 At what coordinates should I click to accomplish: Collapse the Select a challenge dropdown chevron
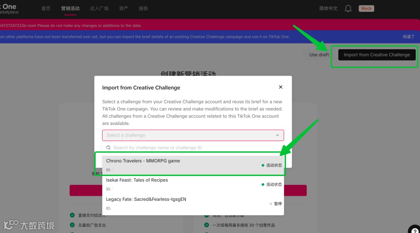278,135
